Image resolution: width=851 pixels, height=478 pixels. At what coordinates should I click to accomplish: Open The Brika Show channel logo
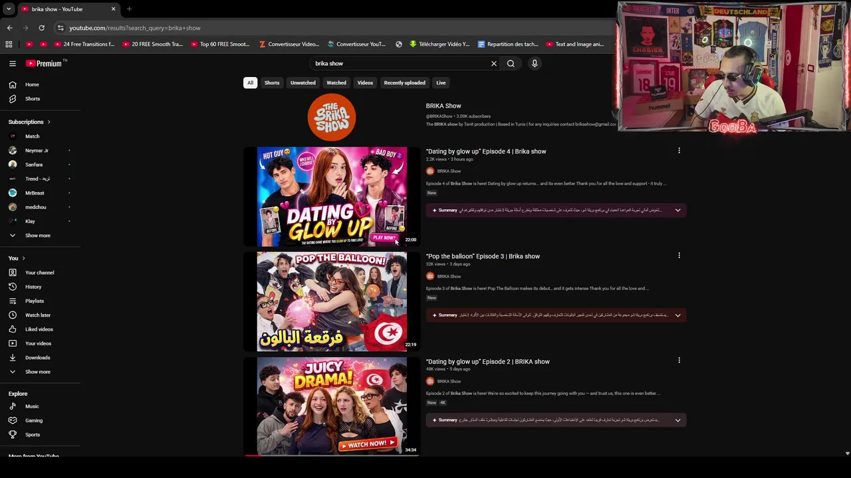coord(332,118)
